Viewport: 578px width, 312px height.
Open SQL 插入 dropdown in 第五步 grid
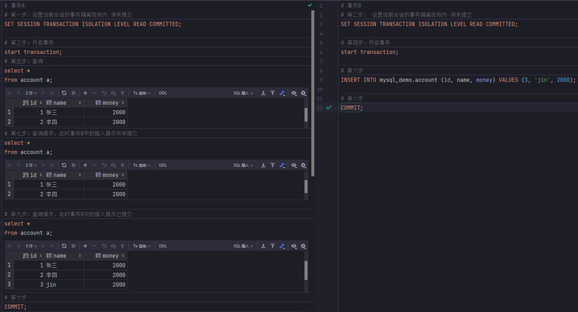pyautogui.click(x=243, y=93)
